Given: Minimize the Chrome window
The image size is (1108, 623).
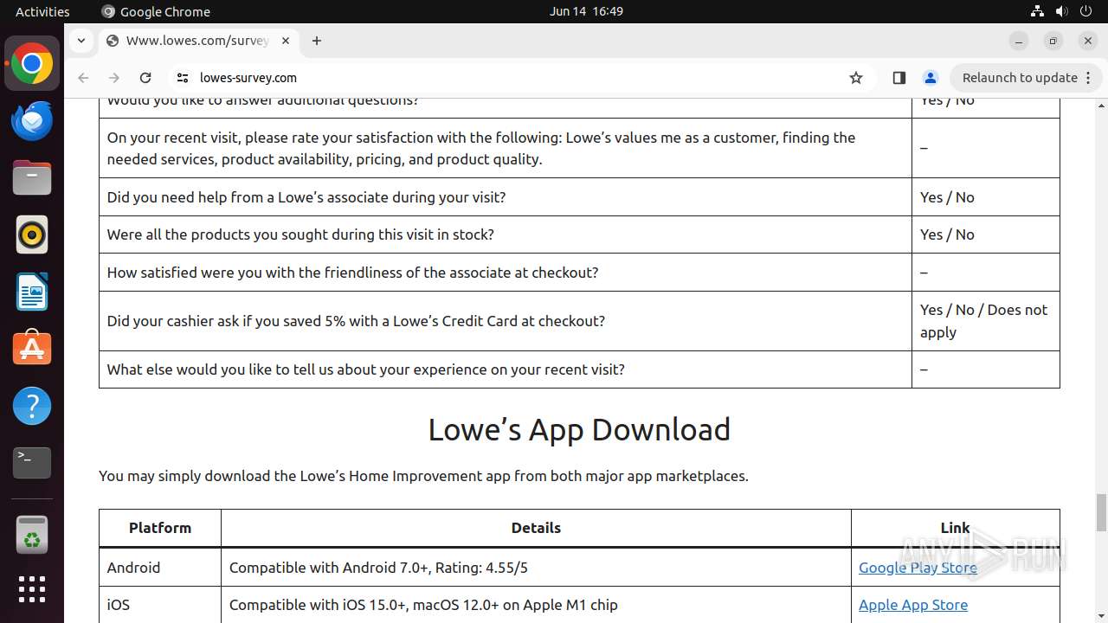Looking at the screenshot, I should pos(1019,41).
